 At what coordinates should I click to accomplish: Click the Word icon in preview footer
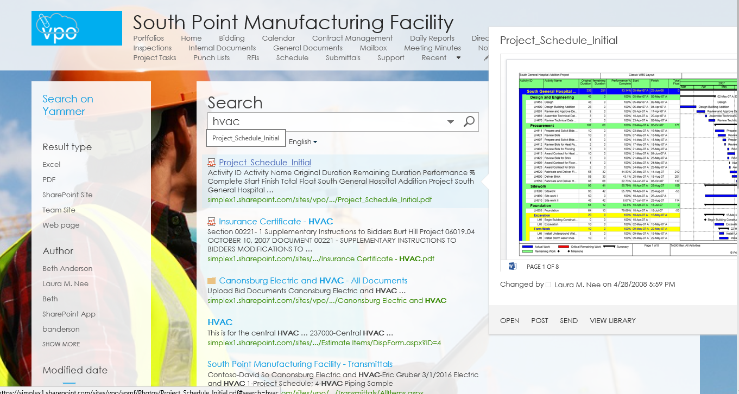(512, 266)
